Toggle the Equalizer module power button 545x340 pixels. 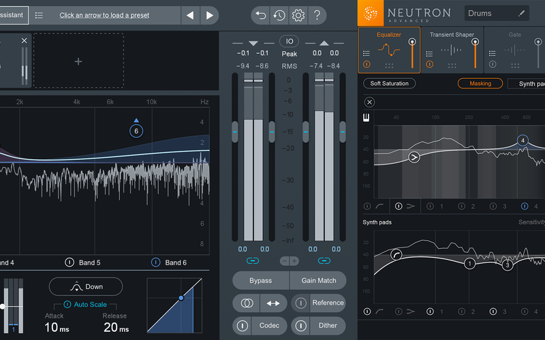pyautogui.click(x=367, y=64)
